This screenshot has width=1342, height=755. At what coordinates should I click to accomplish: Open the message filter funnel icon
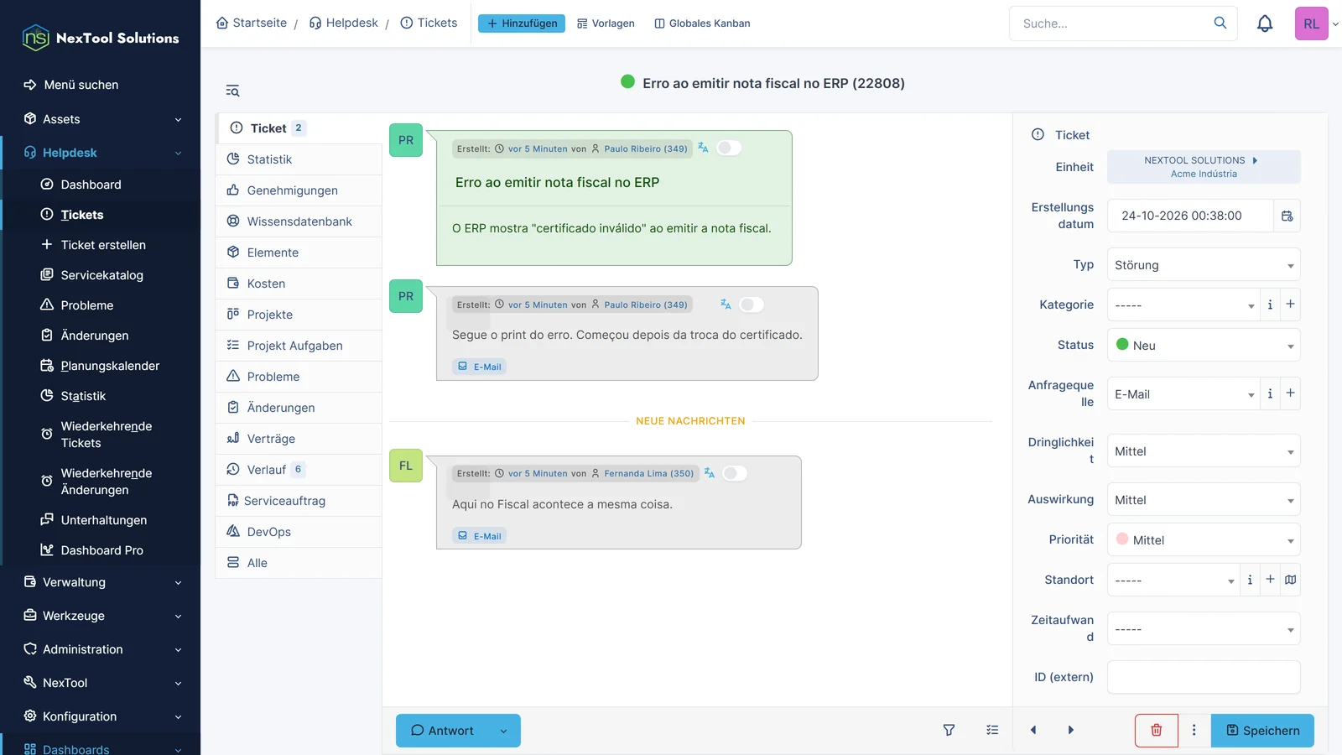point(949,730)
